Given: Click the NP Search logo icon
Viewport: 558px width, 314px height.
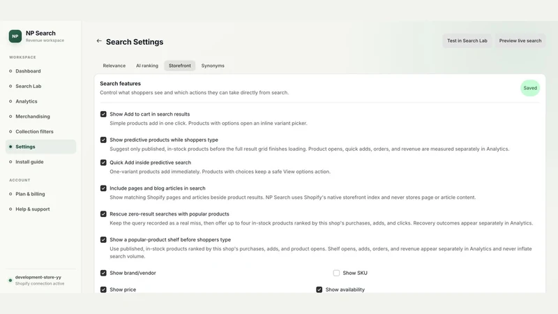Looking at the screenshot, I should pyautogui.click(x=15, y=36).
